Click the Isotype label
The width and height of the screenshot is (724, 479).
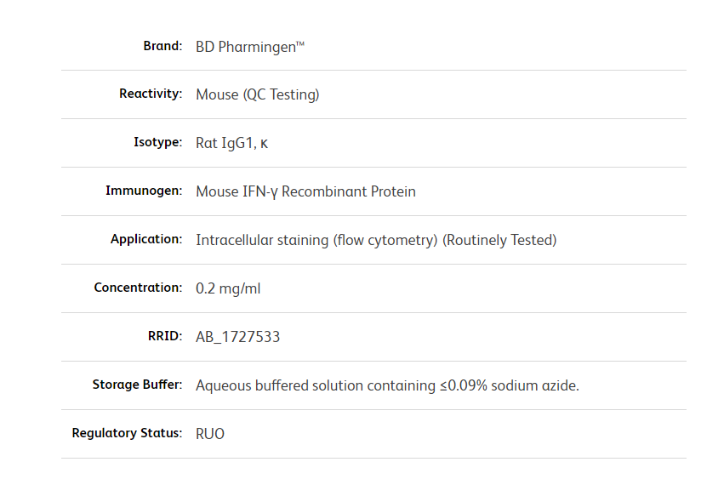click(157, 142)
